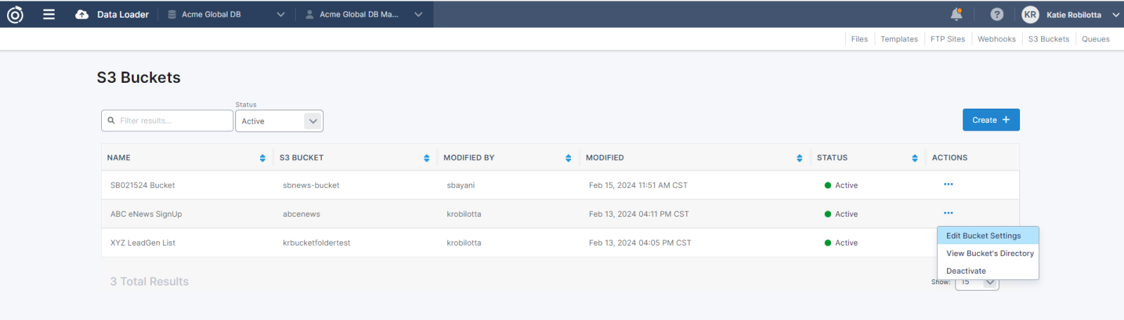Sort by S3 Bucket column arrows
Screen dimensions: 1124x320
click(426, 158)
